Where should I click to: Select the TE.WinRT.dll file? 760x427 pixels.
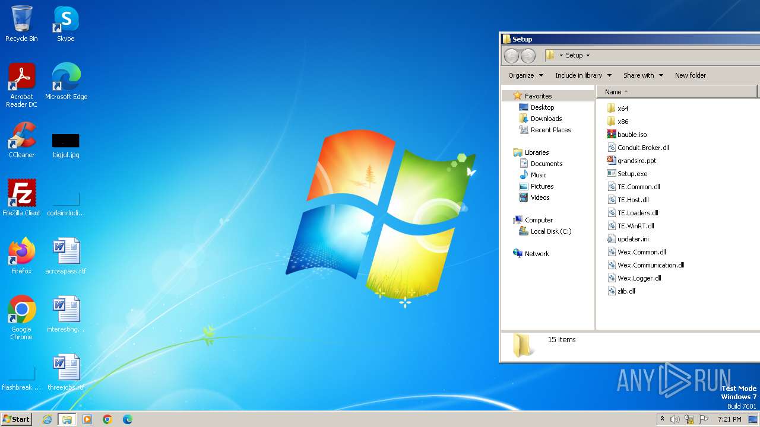tap(635, 226)
